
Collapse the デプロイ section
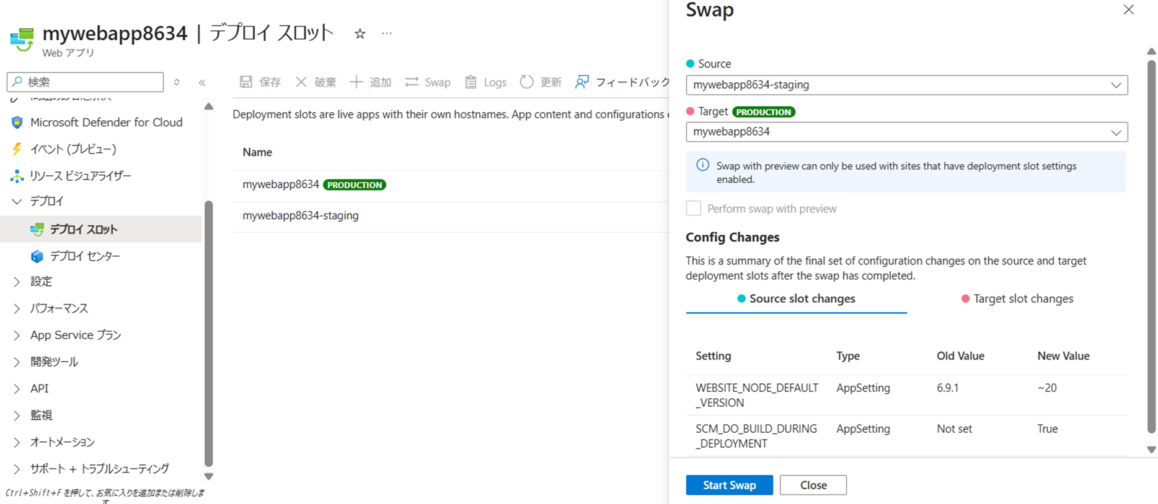point(17,201)
